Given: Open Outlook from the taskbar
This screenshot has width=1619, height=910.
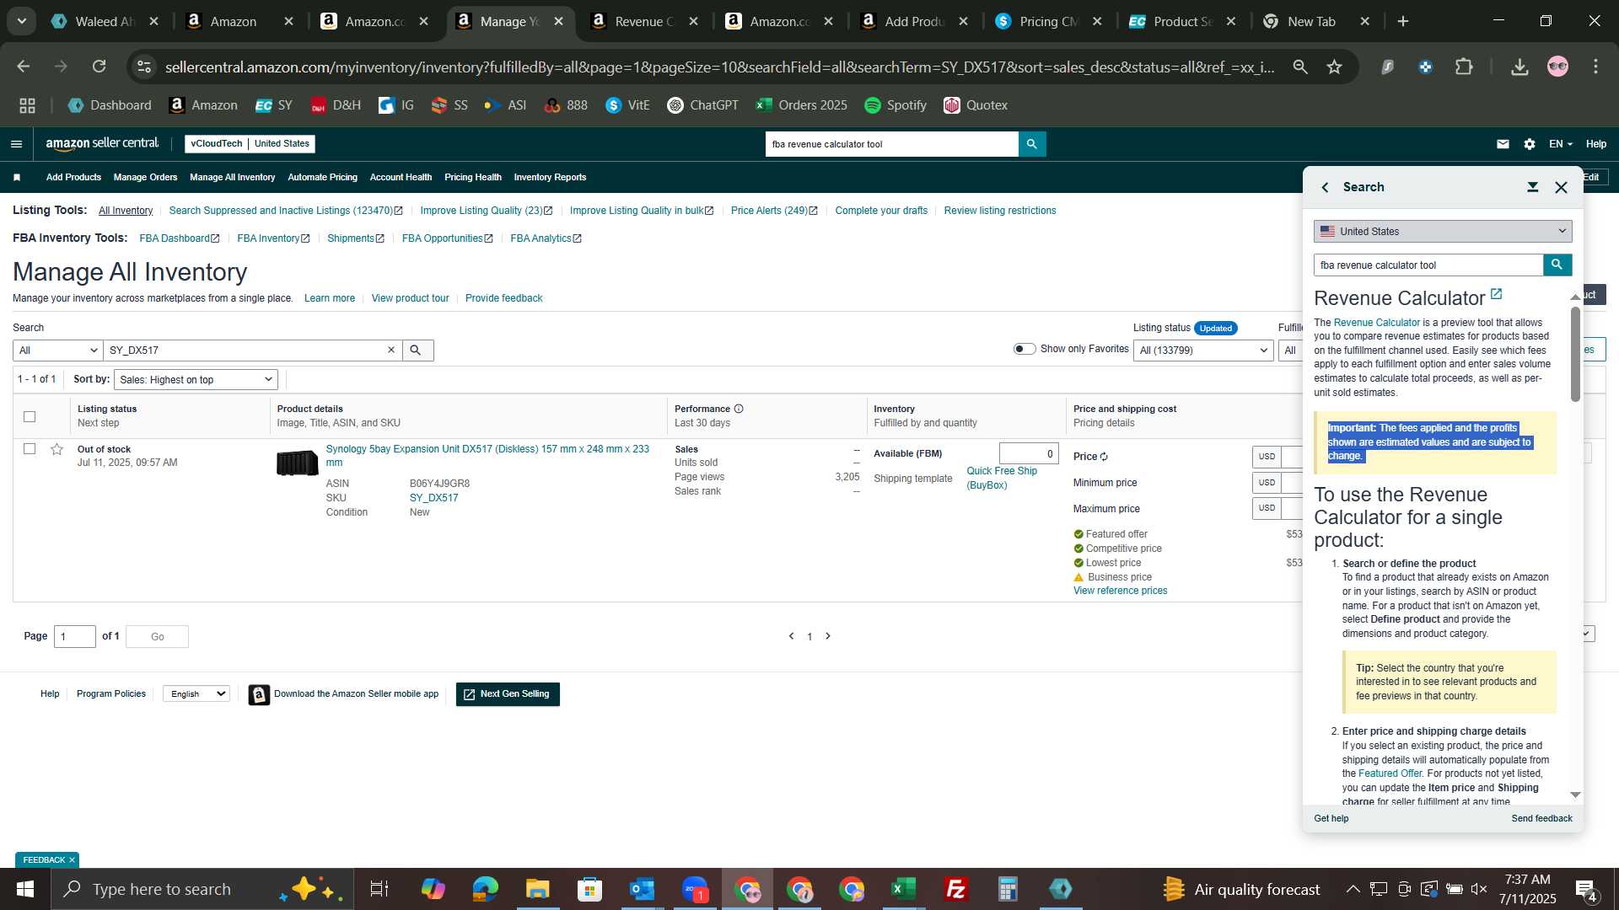Looking at the screenshot, I should (642, 889).
